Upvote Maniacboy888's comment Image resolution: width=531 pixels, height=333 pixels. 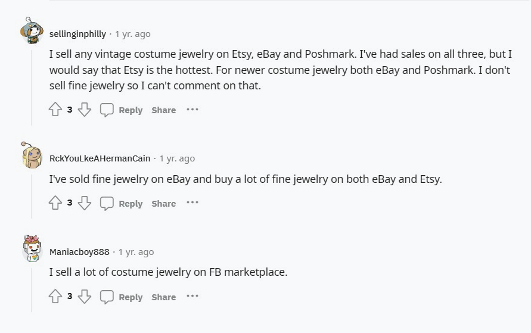click(x=55, y=297)
